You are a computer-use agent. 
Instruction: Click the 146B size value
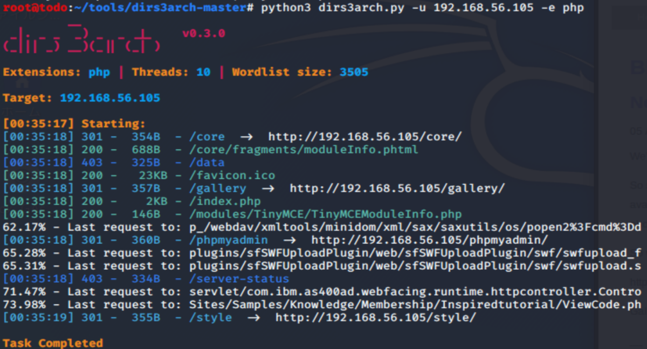coord(146,214)
